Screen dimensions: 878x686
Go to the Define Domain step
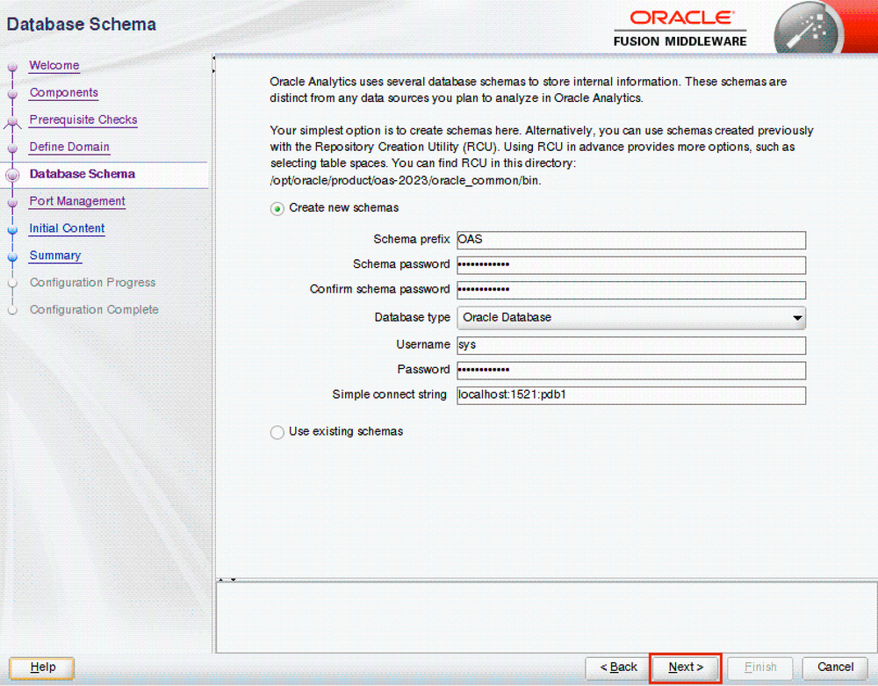(69, 148)
